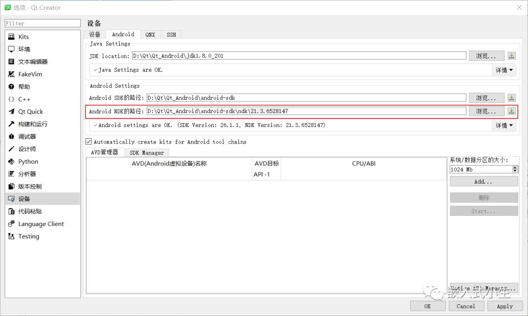Viewport: 528px width, 316px height.
Task: Select the 设备 devices icon
Action: (11, 199)
